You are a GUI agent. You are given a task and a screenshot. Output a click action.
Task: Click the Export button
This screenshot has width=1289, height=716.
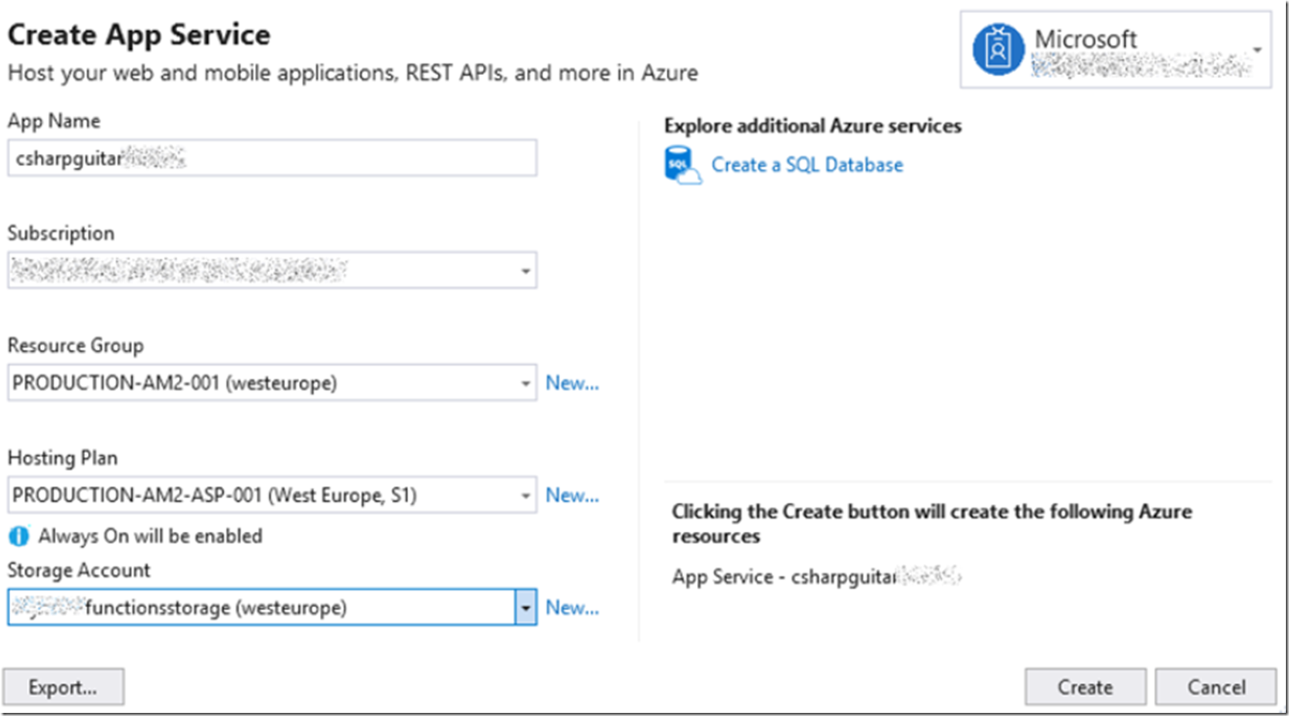(63, 687)
